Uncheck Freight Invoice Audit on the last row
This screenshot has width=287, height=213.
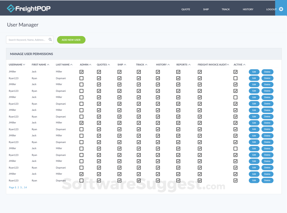click(x=200, y=180)
